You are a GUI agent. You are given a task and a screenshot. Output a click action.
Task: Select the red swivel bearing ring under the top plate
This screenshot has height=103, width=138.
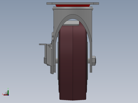click(73, 6)
